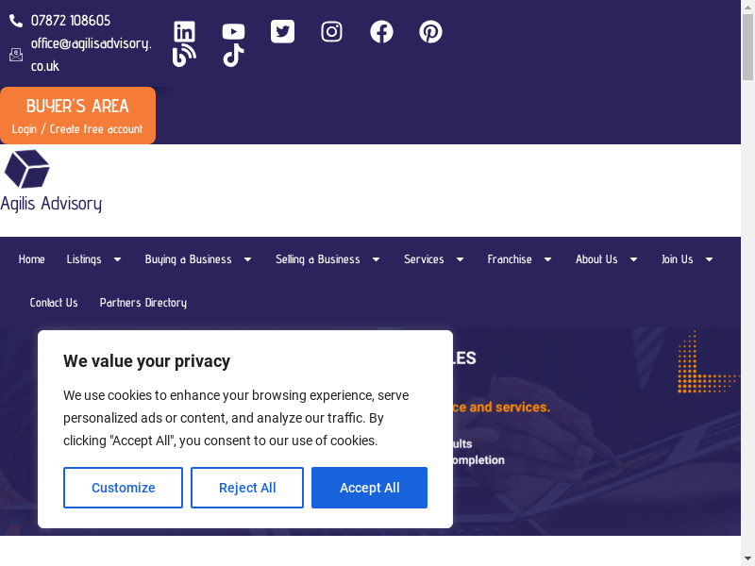Screen dimensions: 755x566
Task: Select Partners Directory in navigation
Action: tap(143, 303)
